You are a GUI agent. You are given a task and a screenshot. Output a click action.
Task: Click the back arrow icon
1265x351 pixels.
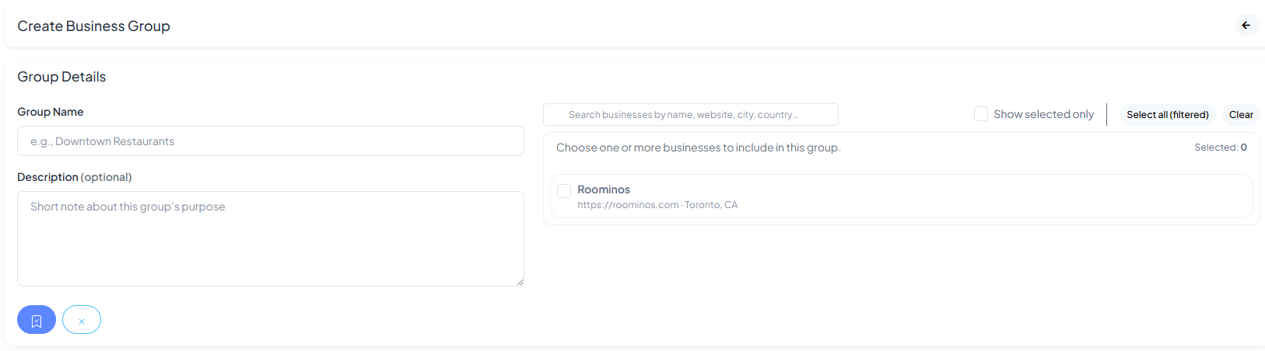pos(1246,26)
